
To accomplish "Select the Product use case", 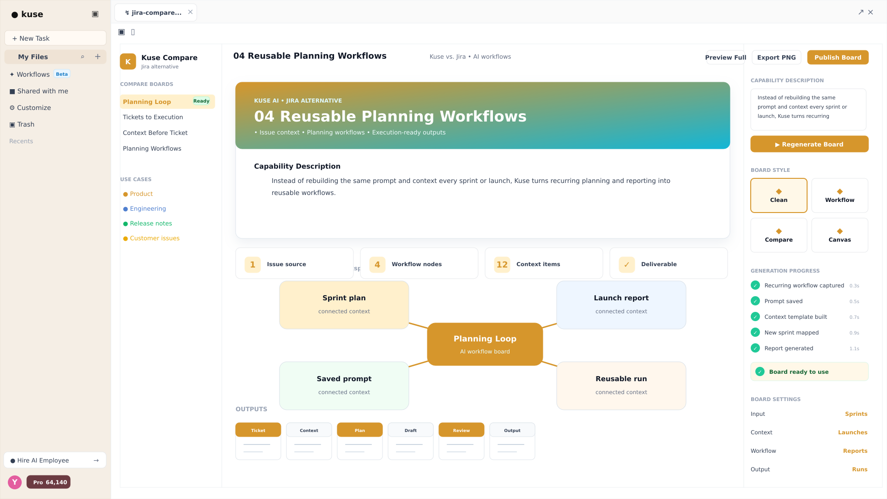I will [138, 194].
